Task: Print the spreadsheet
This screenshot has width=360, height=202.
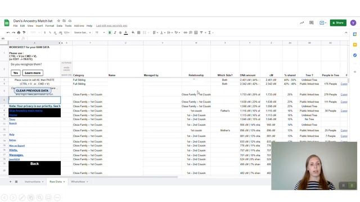Action: coord(19,33)
